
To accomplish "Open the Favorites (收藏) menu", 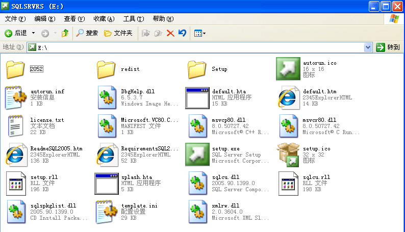I will click(x=104, y=19).
